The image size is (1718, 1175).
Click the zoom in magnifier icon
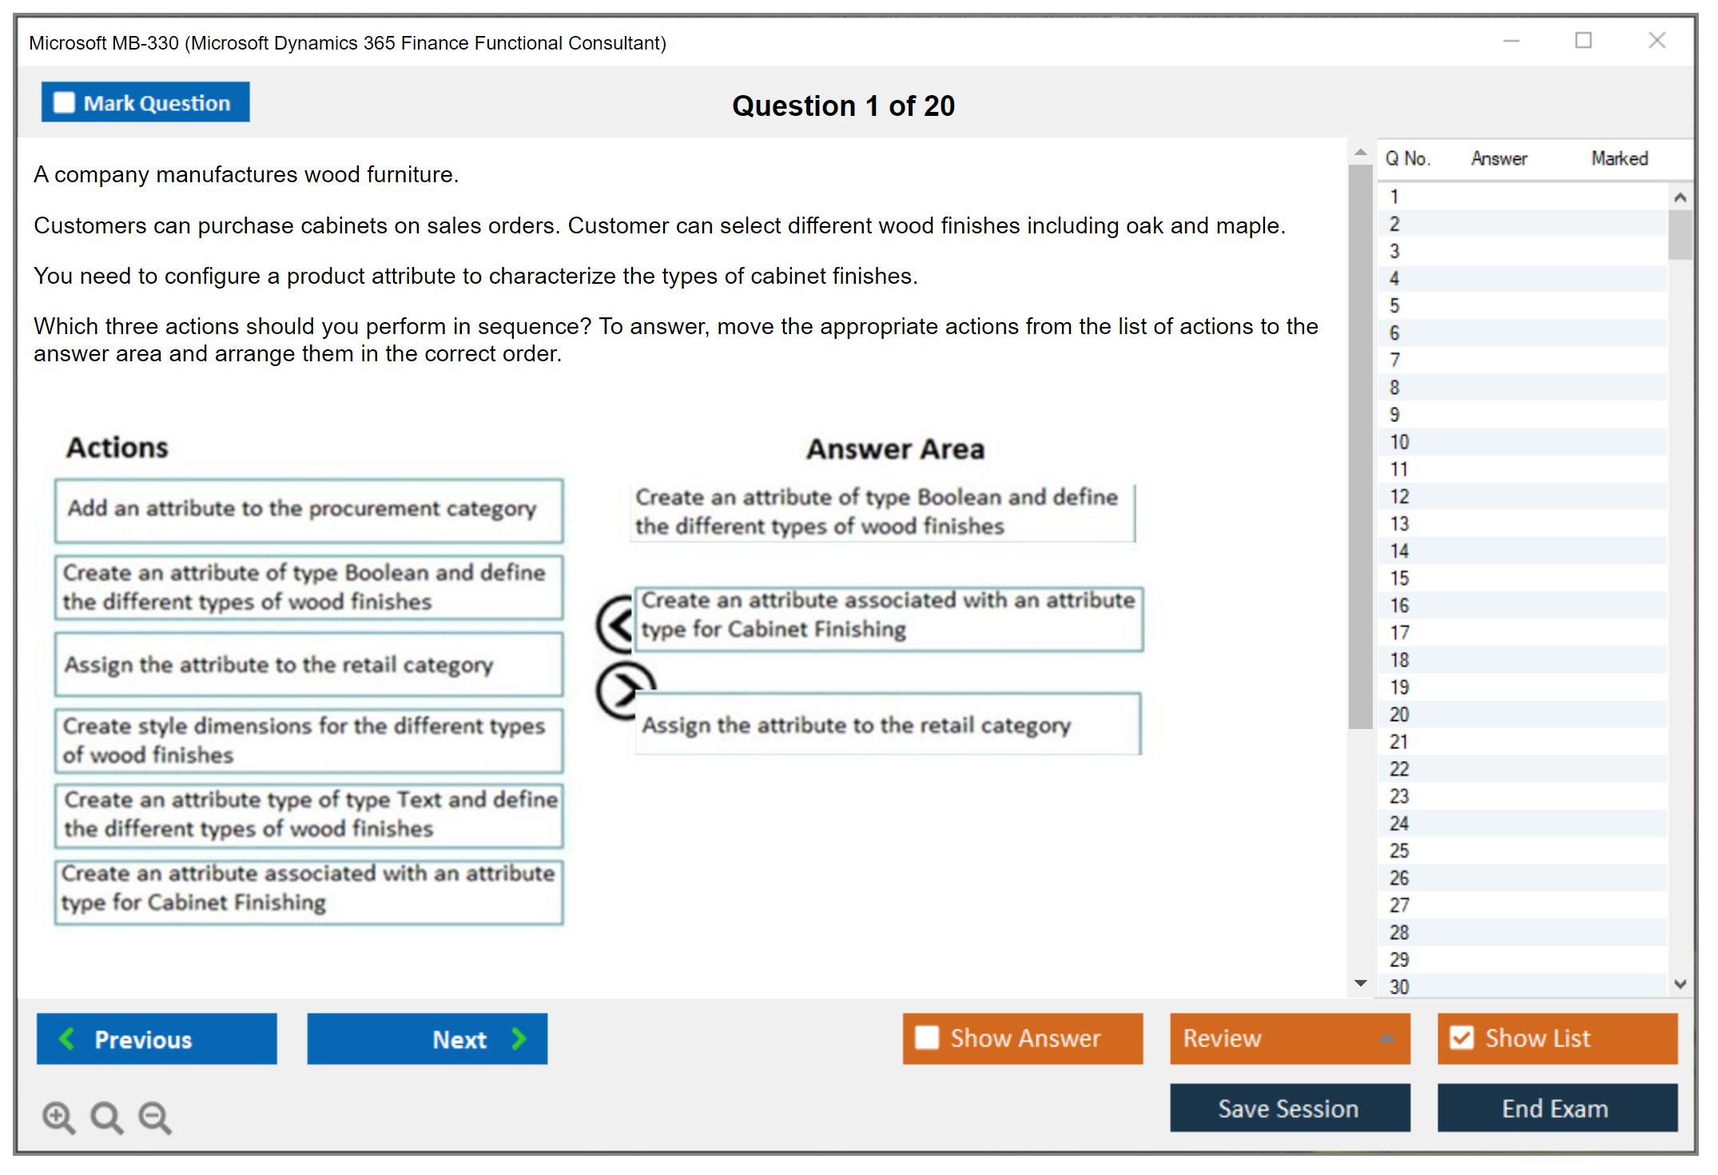[58, 1117]
